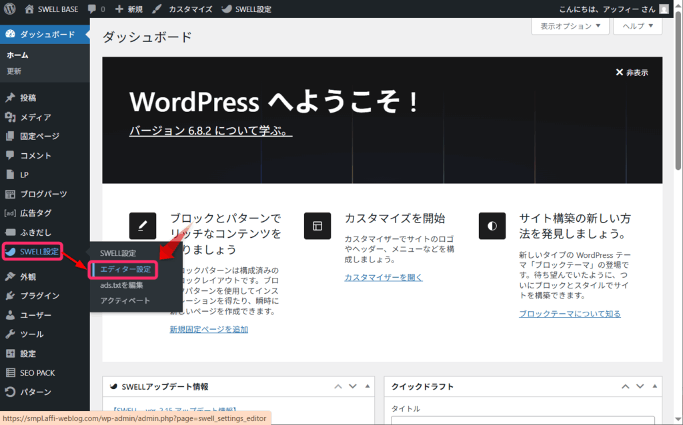683x425 pixels.
Task: Click the plus 新規 new content button
Action: [x=129, y=9]
